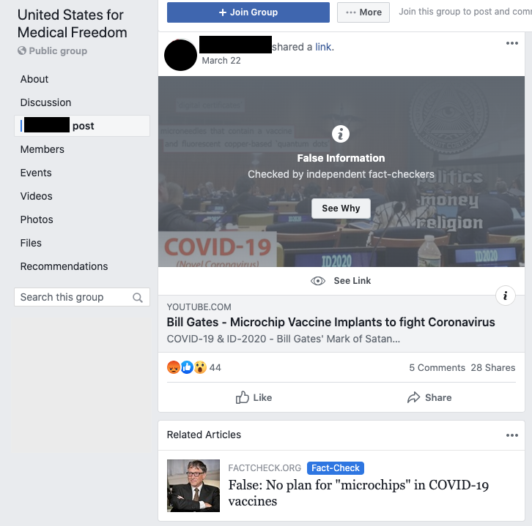Click the See Why button
This screenshot has height=526, width=532.
pos(341,208)
